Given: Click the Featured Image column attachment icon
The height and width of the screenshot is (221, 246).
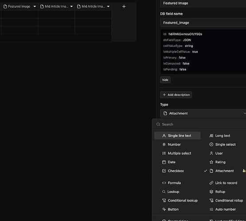Looking at the screenshot, I should (5, 7).
